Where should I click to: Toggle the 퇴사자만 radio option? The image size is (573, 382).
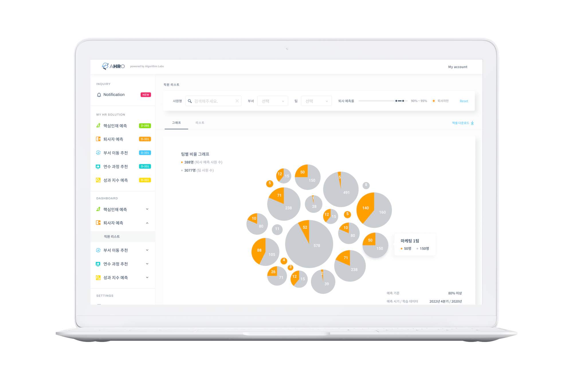(x=434, y=101)
